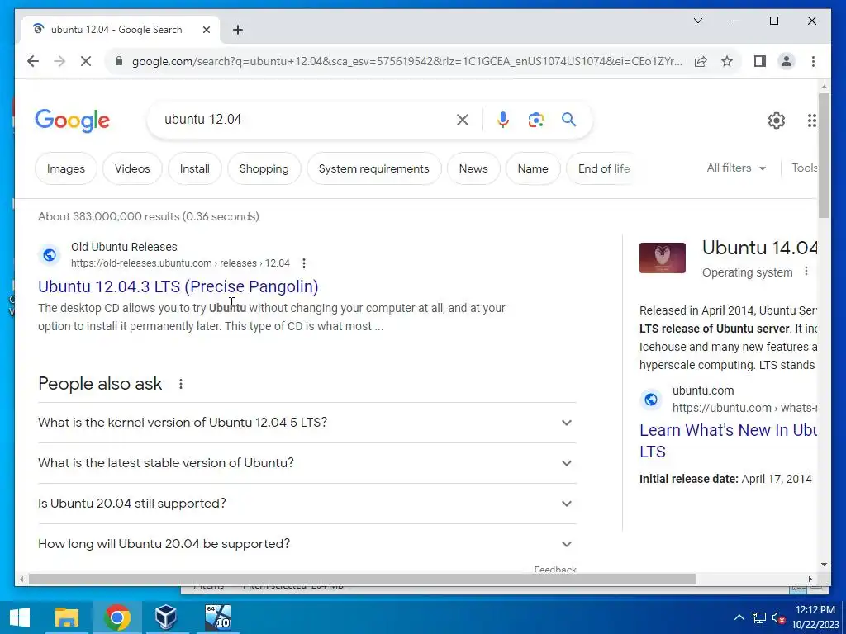
Task: Click the Initial release date label
Action: click(688, 479)
